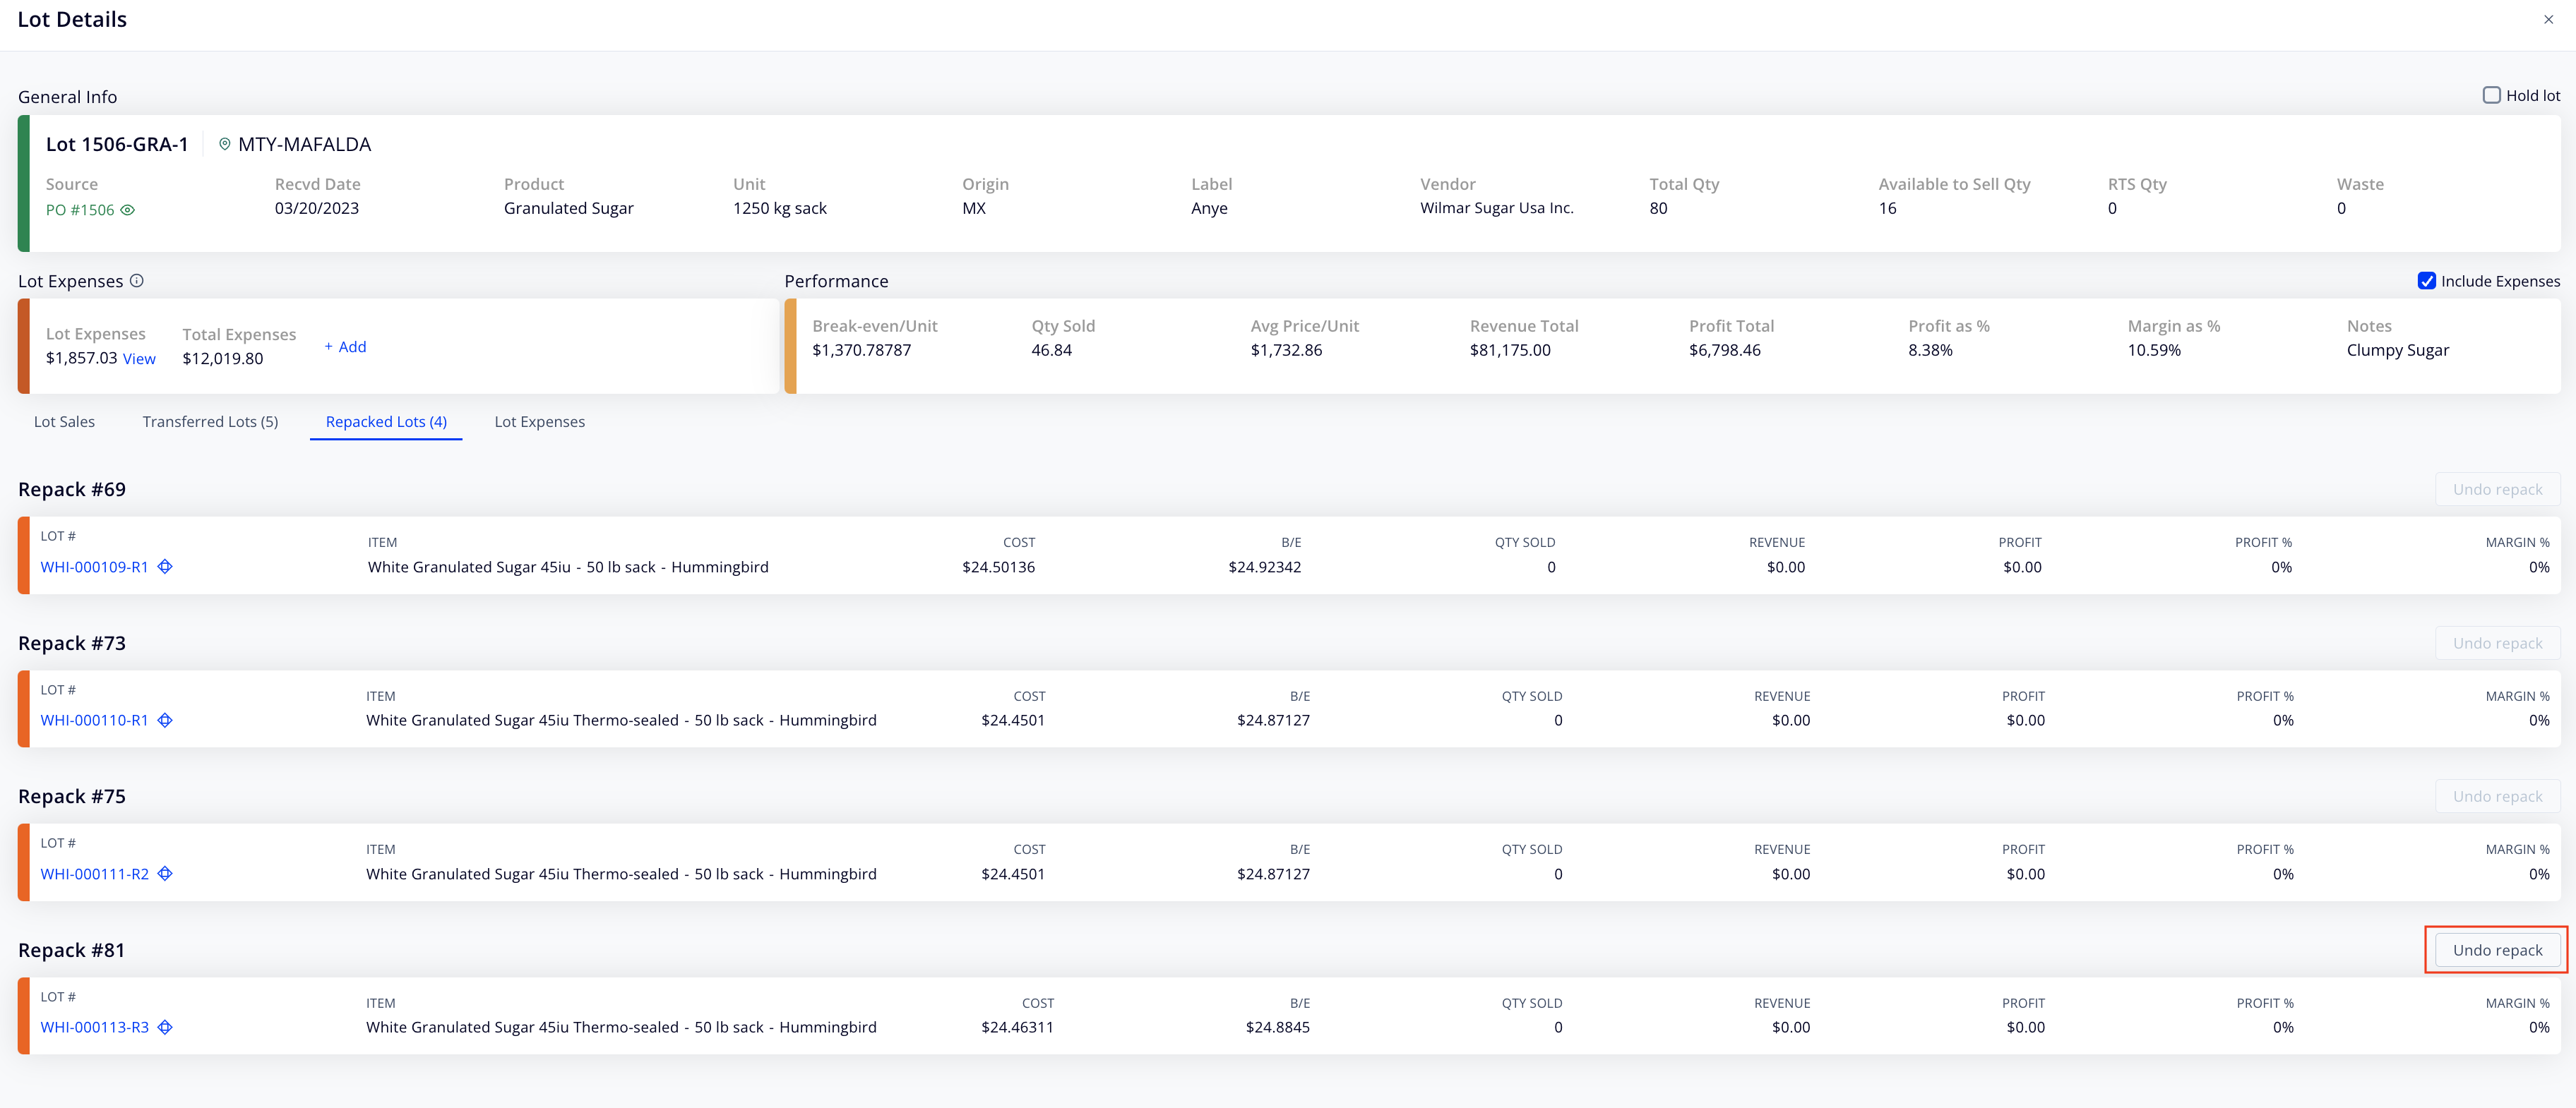
Task: Click the info icon beside Lot Expenses heading
Action: 137,281
